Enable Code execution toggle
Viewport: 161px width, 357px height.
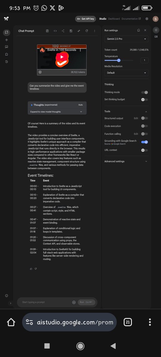click(144, 126)
